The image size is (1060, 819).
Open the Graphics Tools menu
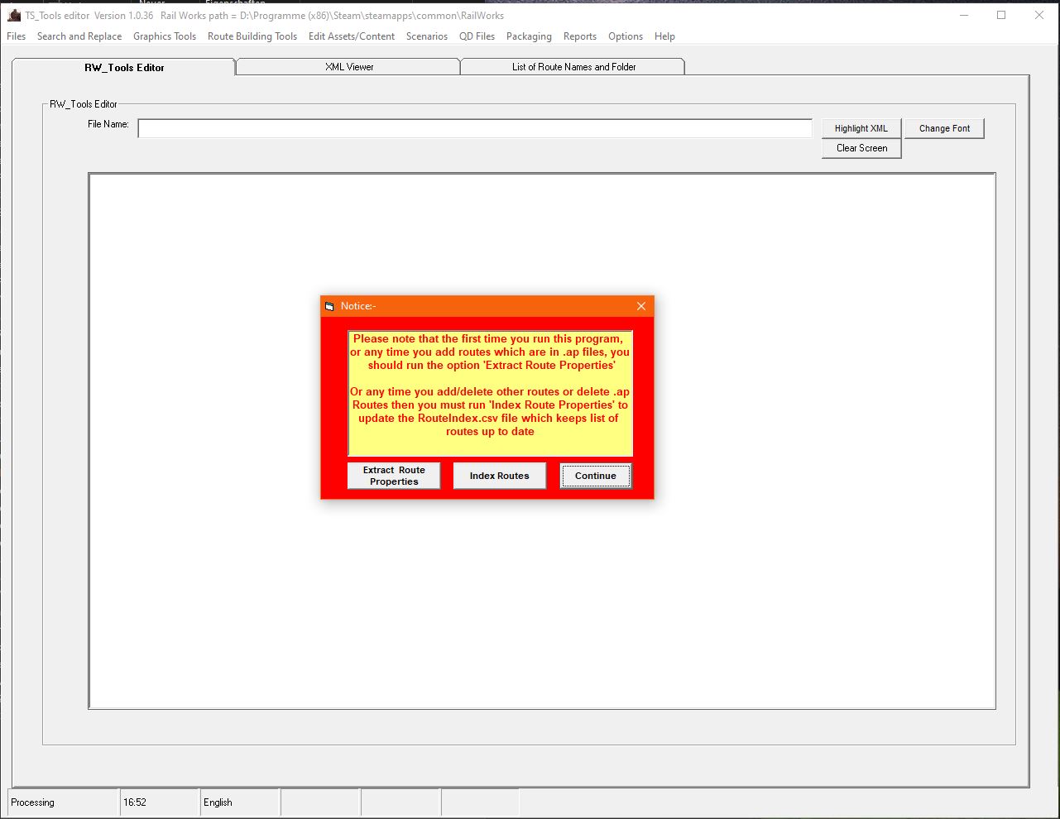click(x=165, y=36)
